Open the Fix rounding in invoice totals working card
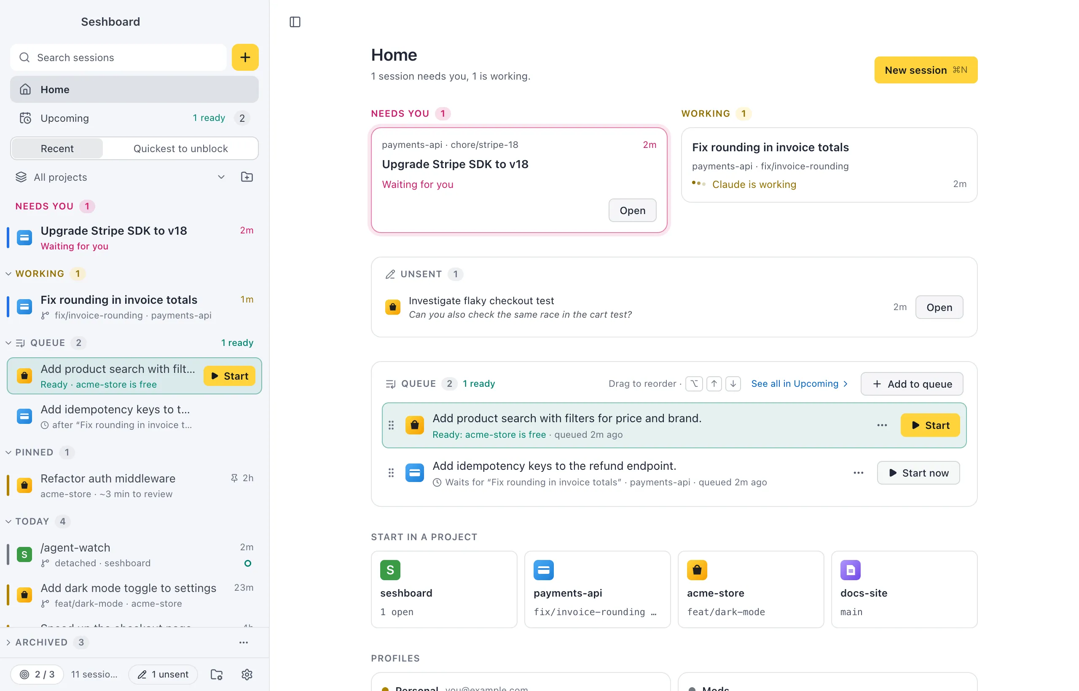1079x691 pixels. click(829, 165)
